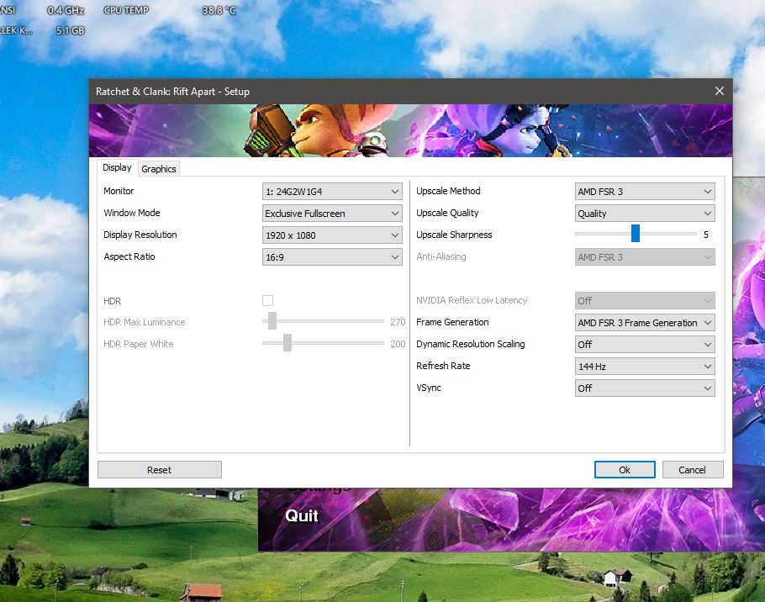Click the Upscale Method label
The height and width of the screenshot is (602, 765).
[448, 191]
